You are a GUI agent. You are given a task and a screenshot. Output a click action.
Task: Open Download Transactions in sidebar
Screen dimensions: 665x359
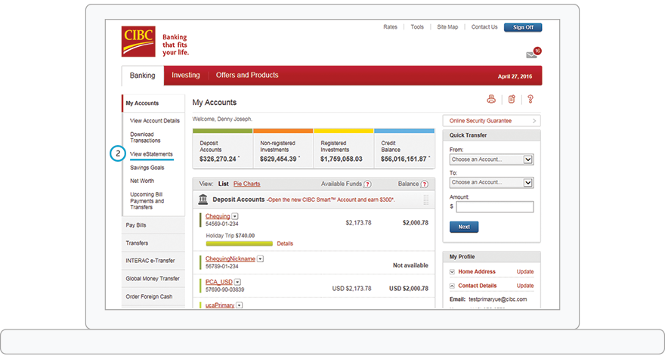tap(145, 138)
